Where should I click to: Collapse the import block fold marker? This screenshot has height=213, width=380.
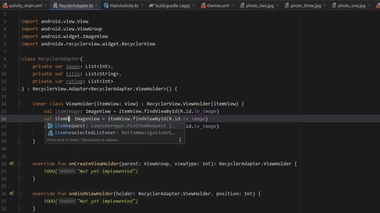pos(20,21)
